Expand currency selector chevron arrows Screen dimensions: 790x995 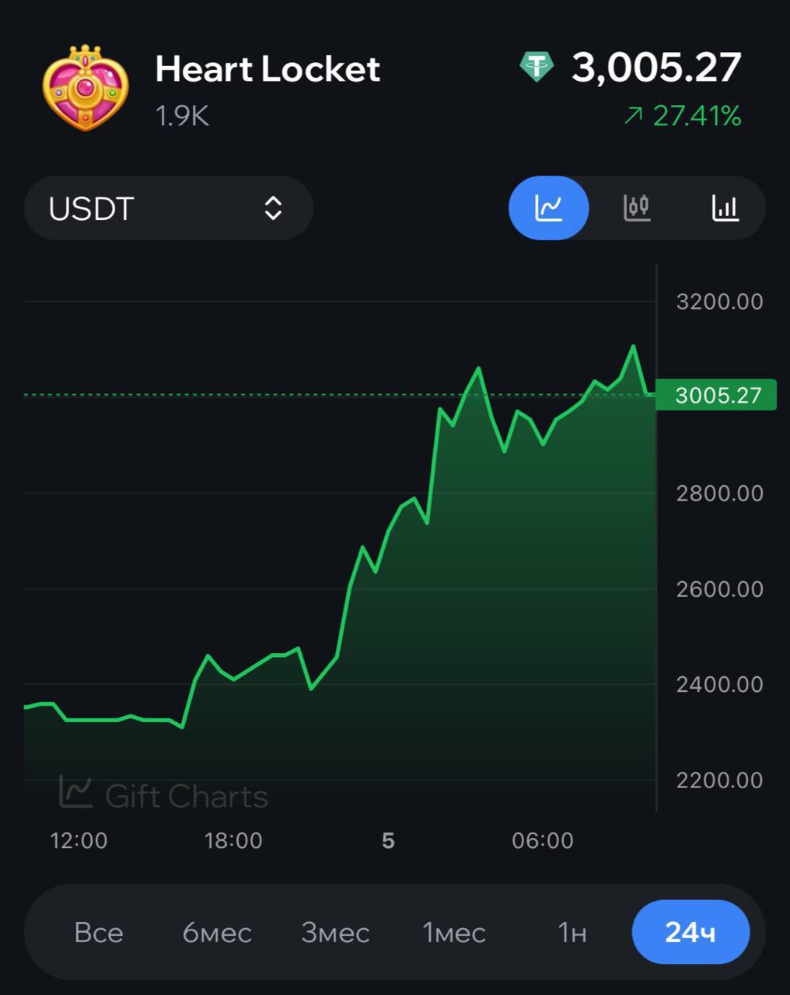pyautogui.click(x=273, y=208)
